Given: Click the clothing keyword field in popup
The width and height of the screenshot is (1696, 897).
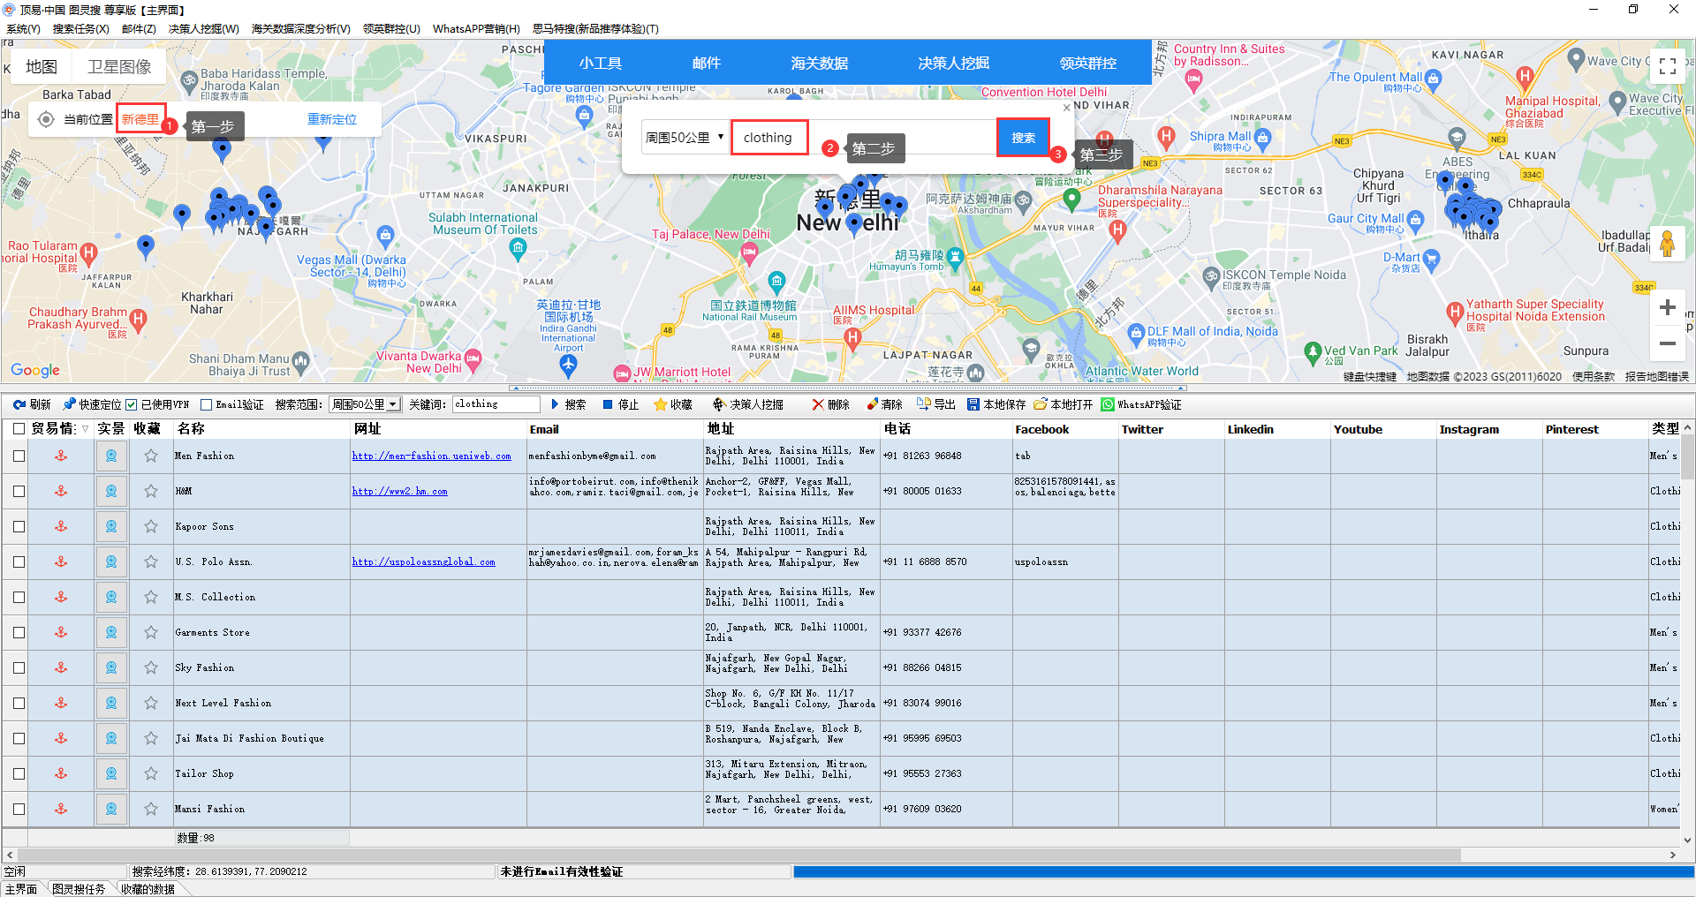Looking at the screenshot, I should click(769, 137).
